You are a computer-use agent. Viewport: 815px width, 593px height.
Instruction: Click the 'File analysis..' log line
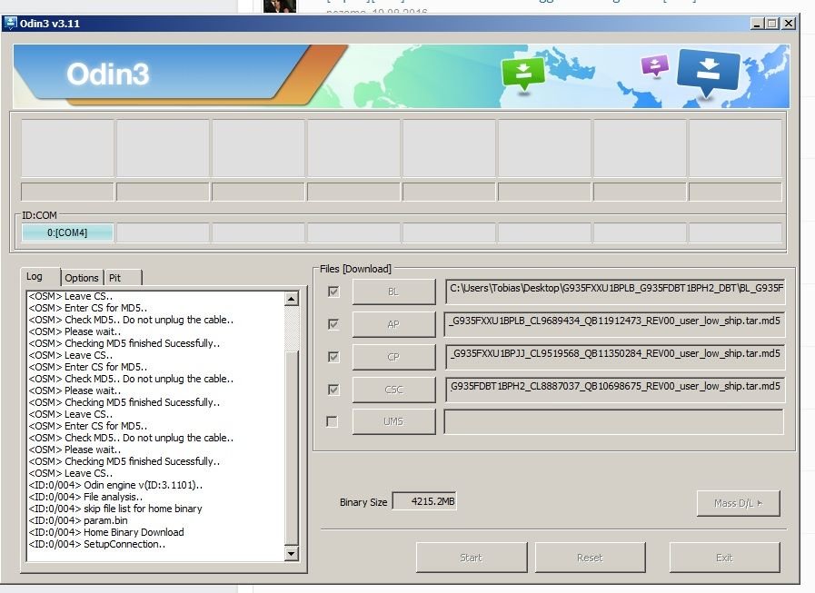tap(85, 497)
